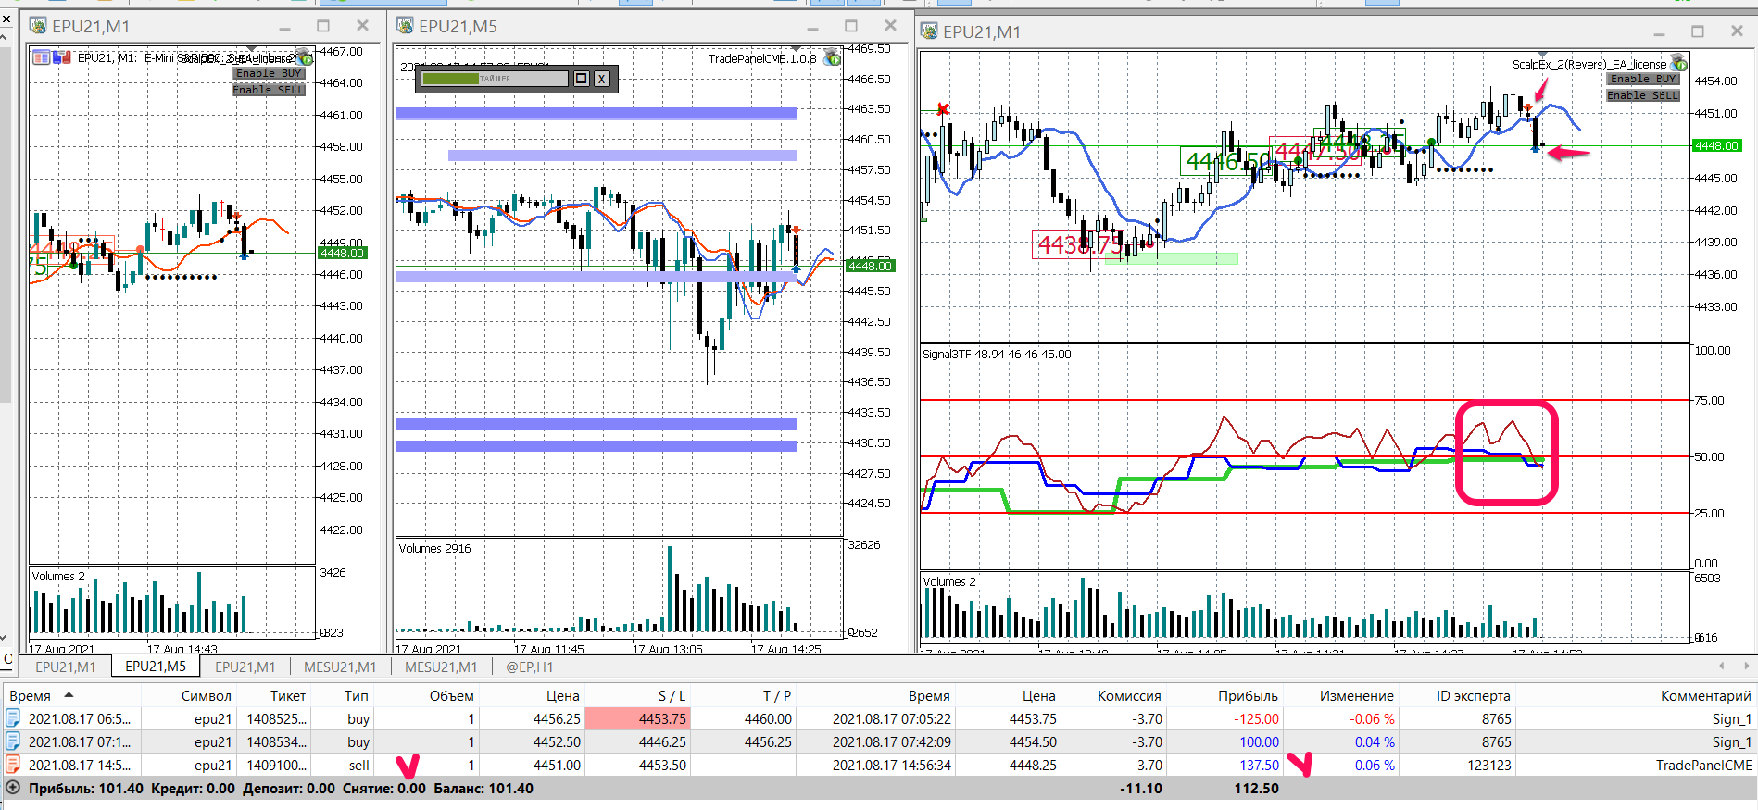Click Enable SELL in the right EPU21,M1 chart
This screenshot has height=810, width=1758.
(1643, 95)
